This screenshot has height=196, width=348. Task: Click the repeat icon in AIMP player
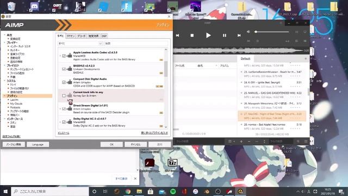click(x=296, y=41)
